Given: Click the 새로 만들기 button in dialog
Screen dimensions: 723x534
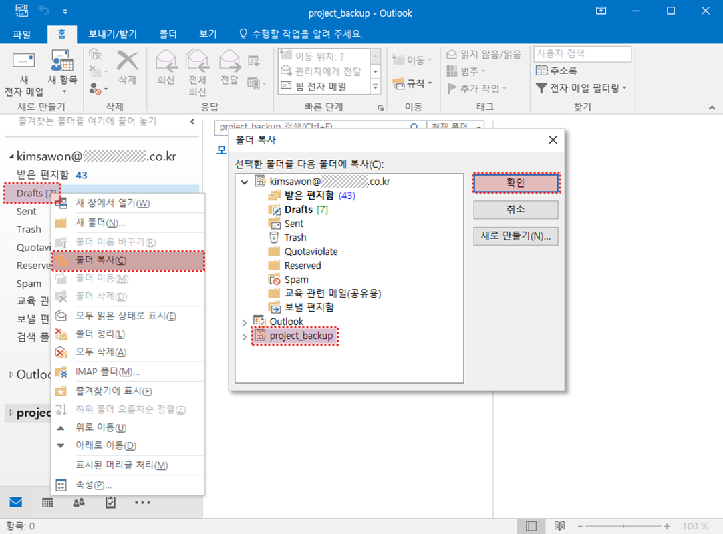Looking at the screenshot, I should pos(515,236).
